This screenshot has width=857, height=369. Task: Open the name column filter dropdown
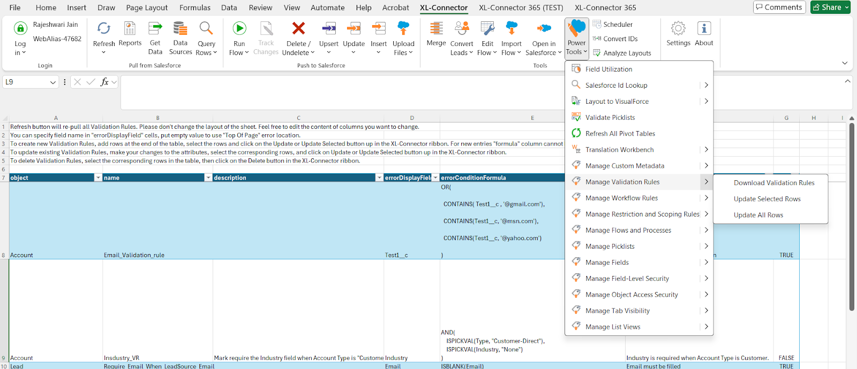click(x=208, y=178)
